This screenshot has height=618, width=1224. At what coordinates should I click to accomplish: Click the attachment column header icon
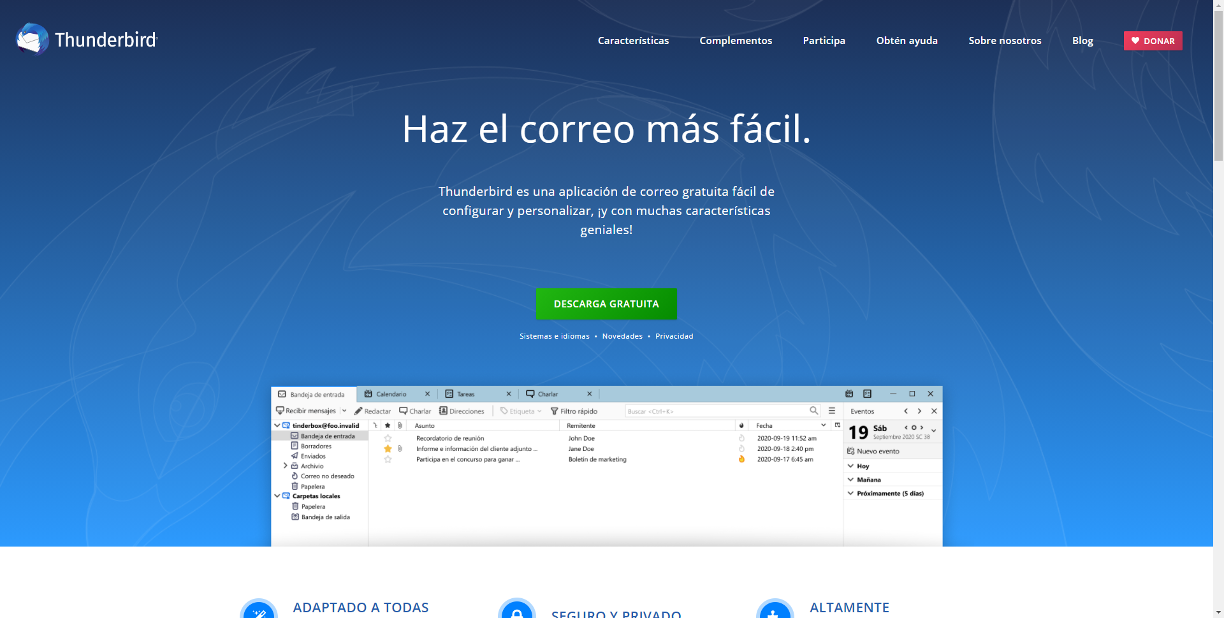[x=400, y=425]
